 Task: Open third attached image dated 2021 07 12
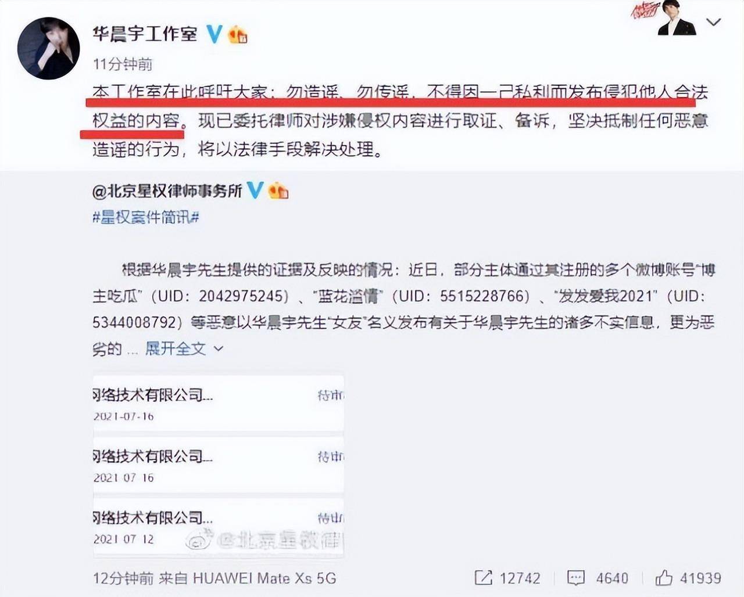(219, 527)
